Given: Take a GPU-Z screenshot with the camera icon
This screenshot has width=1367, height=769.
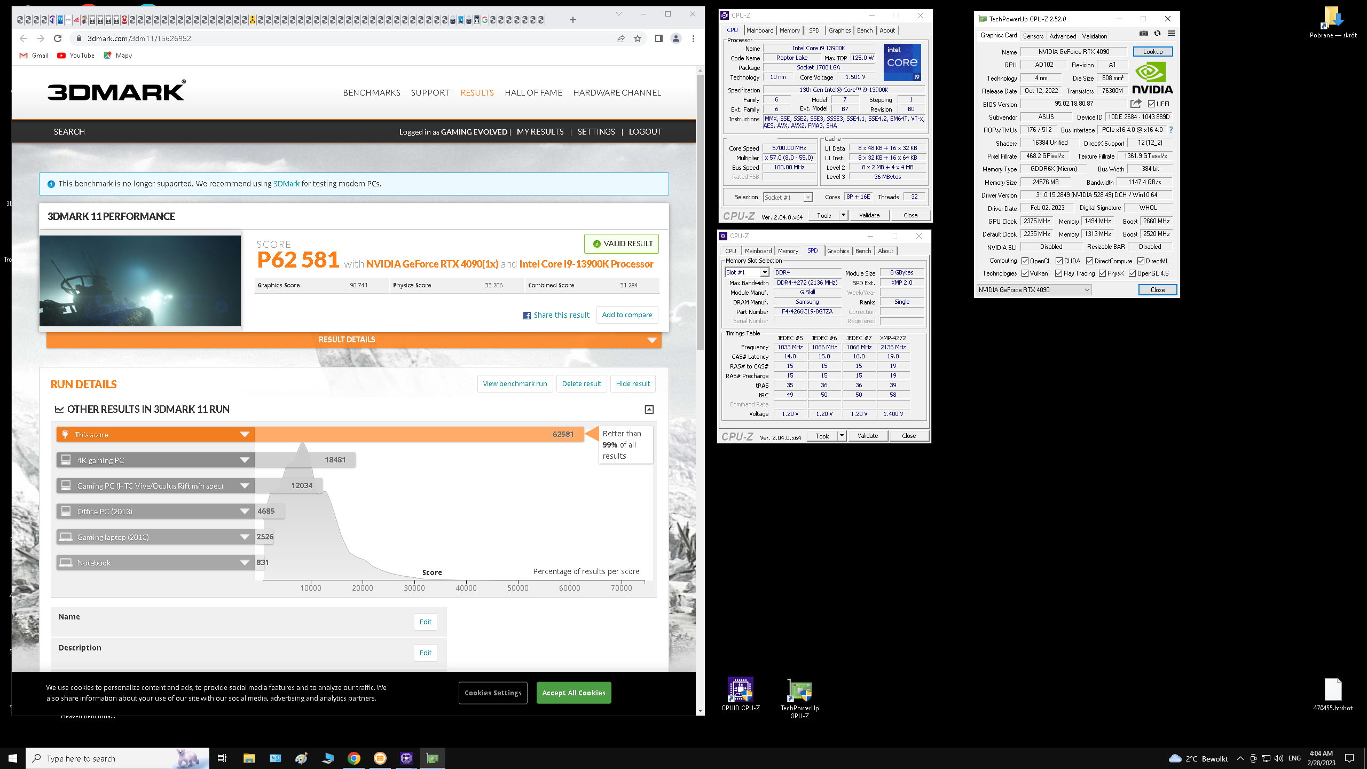Looking at the screenshot, I should 1143,33.
